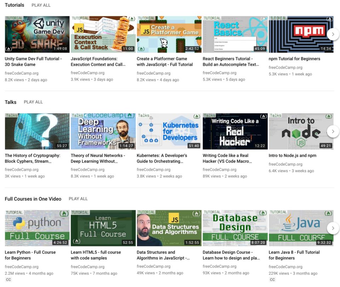The image size is (340, 287).
Task: Play all Tutorials videos
Action: click(x=41, y=5)
